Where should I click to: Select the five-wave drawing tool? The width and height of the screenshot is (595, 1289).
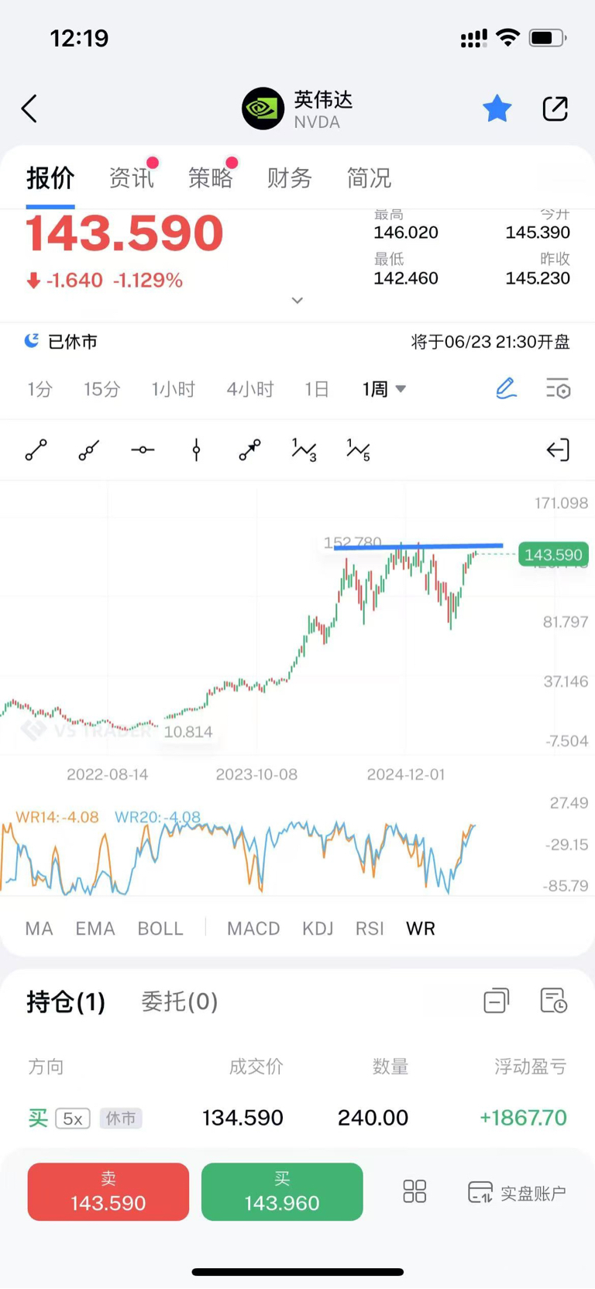tap(358, 450)
